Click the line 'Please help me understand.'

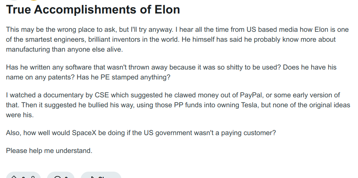coord(49,151)
